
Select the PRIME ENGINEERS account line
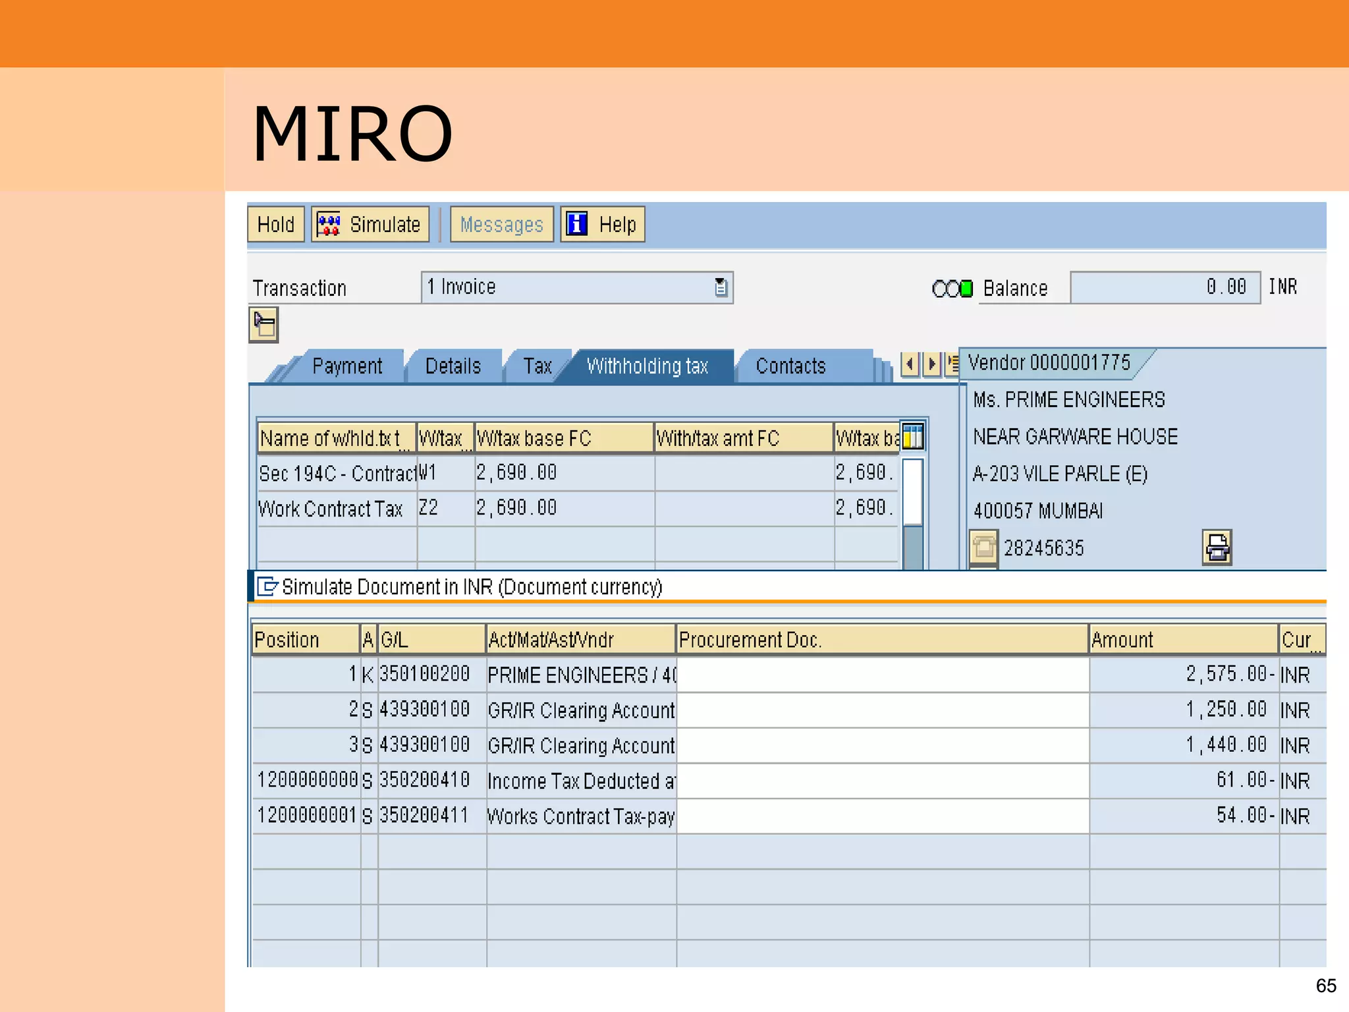[x=582, y=674]
